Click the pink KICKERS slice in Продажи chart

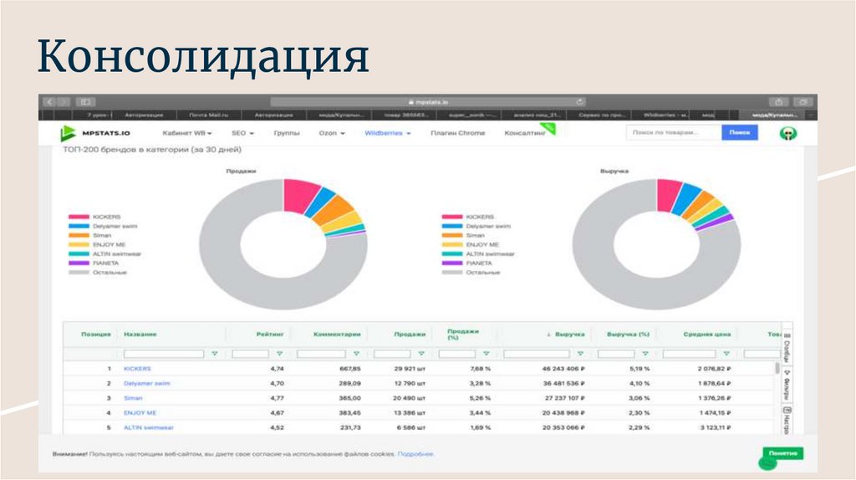[300, 194]
